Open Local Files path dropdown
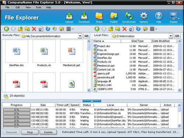The width and height of the screenshot is (184, 138). tap(171, 36)
